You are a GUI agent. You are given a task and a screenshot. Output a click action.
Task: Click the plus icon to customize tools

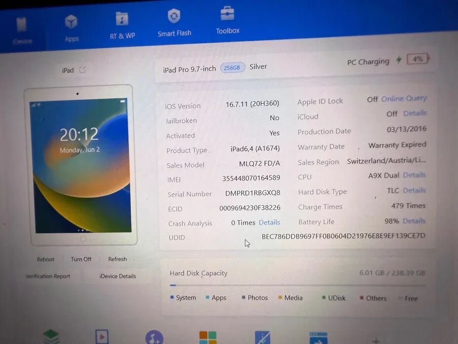[x=376, y=341]
